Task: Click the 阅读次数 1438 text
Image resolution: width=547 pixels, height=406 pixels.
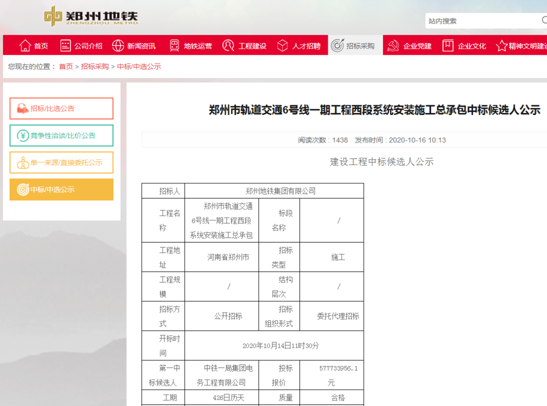Action: (x=323, y=140)
